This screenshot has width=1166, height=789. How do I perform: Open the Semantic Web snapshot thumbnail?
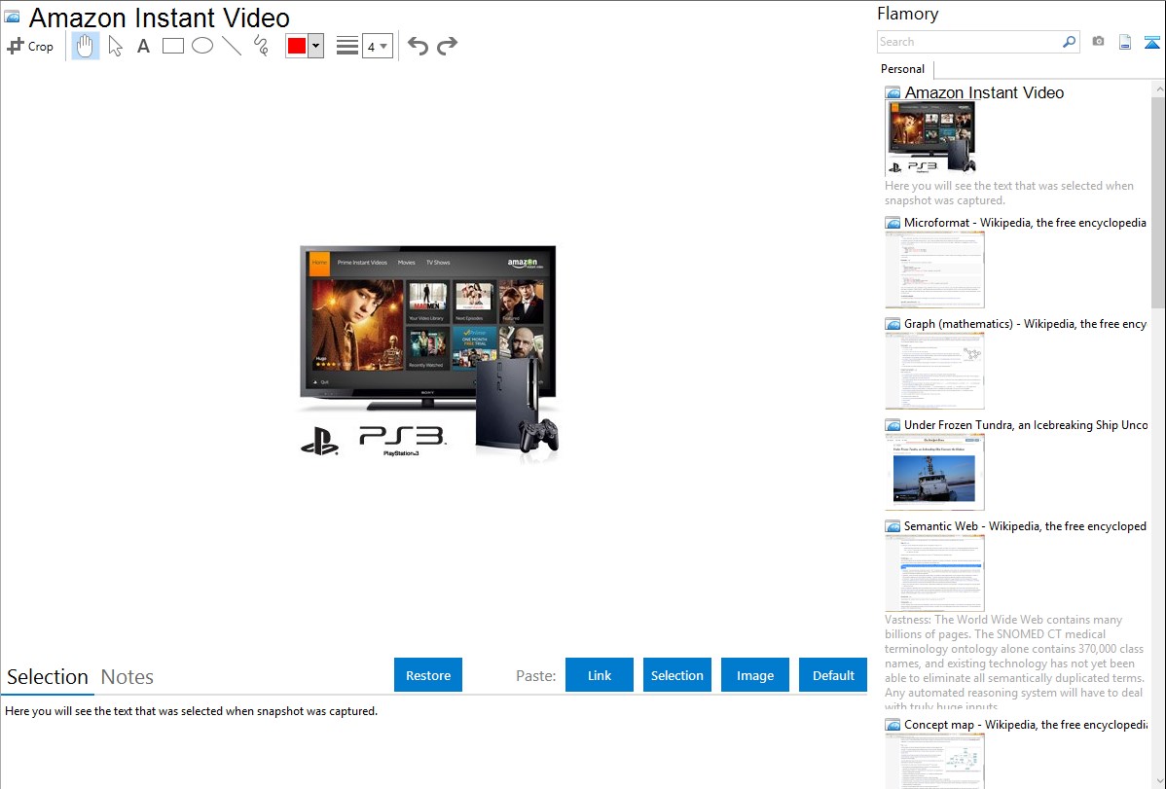(934, 573)
